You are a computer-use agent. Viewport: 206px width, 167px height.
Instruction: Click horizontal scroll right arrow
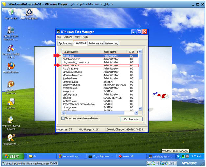point(136,113)
